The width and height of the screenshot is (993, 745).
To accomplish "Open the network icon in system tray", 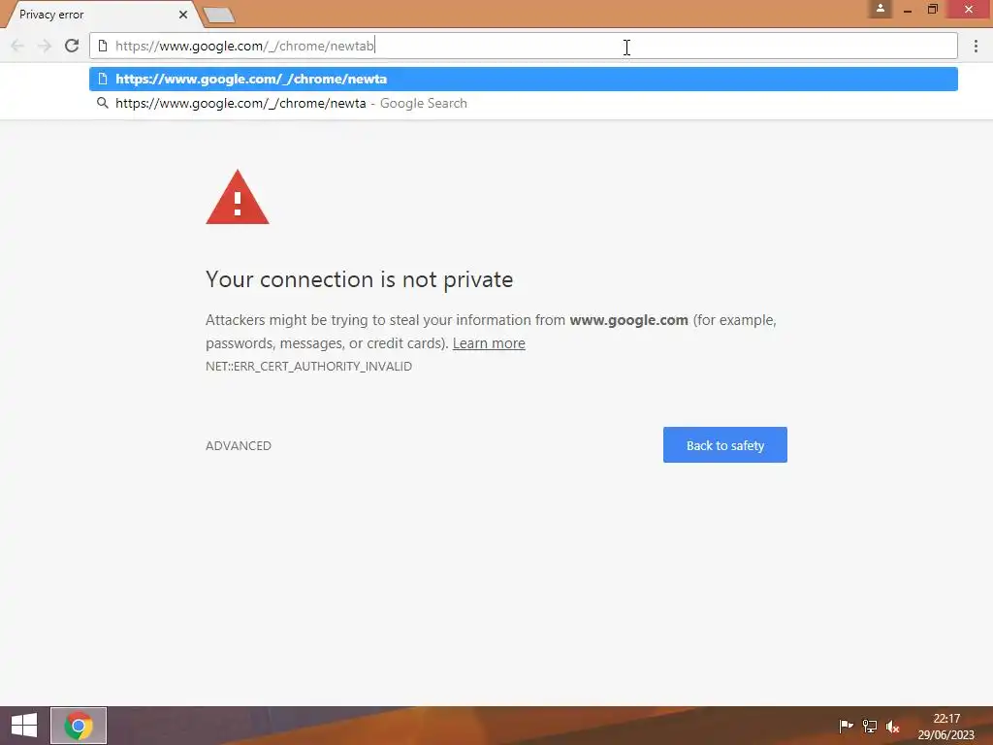I will coord(870,726).
